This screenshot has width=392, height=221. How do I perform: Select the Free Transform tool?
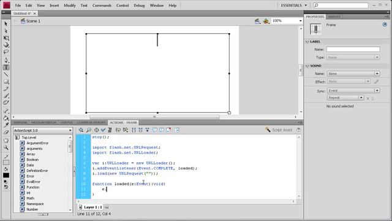(x=6, y=38)
